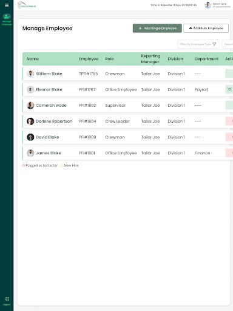Click the Name column header
233x311 pixels.
pos(33,59)
